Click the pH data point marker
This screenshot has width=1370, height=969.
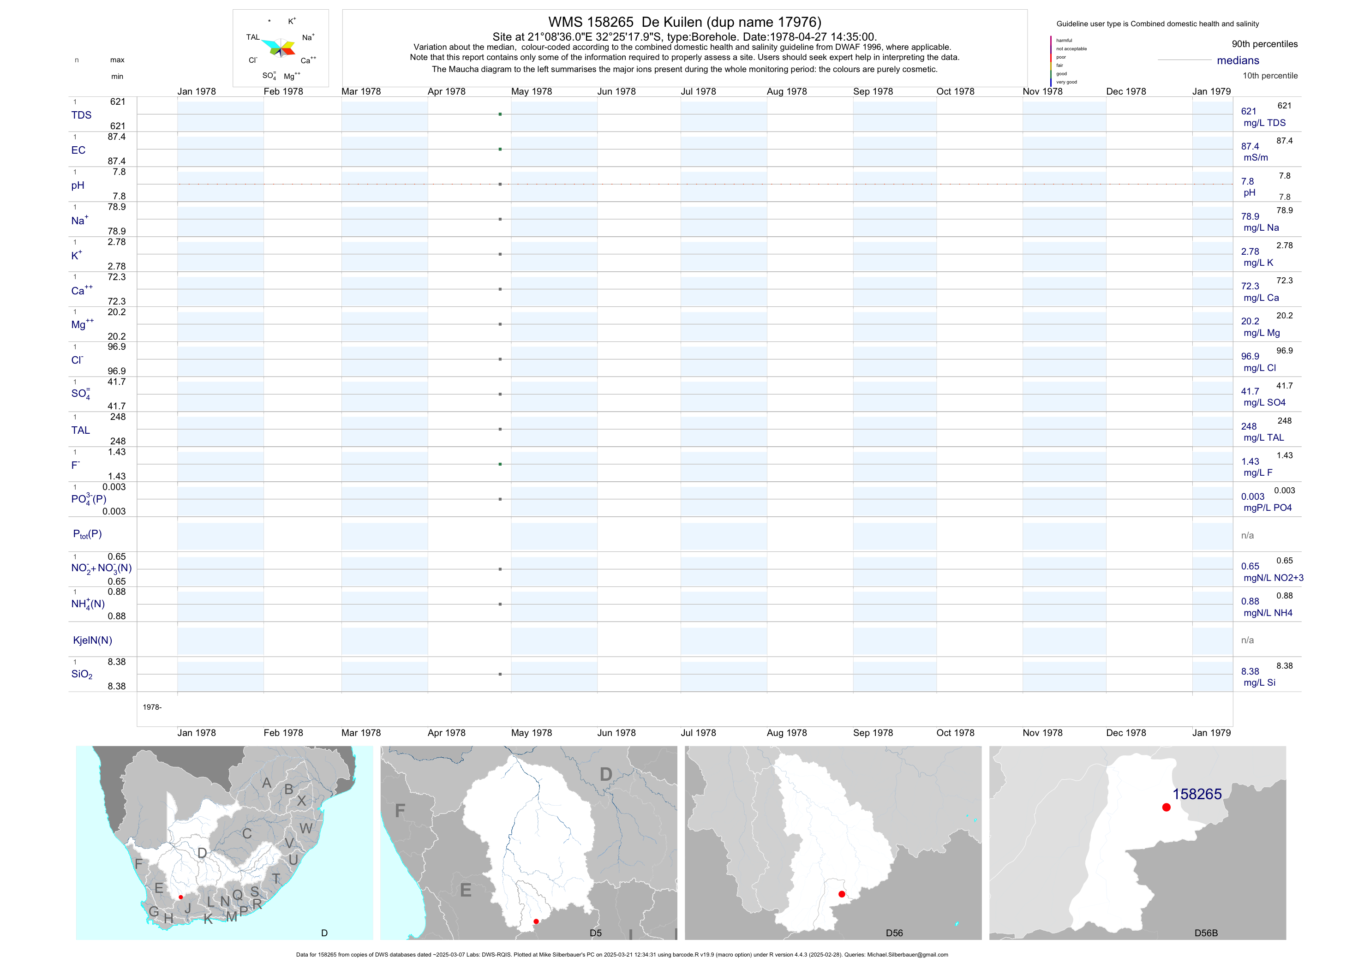500,185
